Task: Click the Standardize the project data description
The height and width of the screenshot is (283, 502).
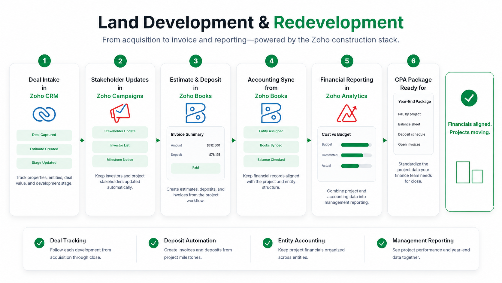Action: tap(413, 173)
